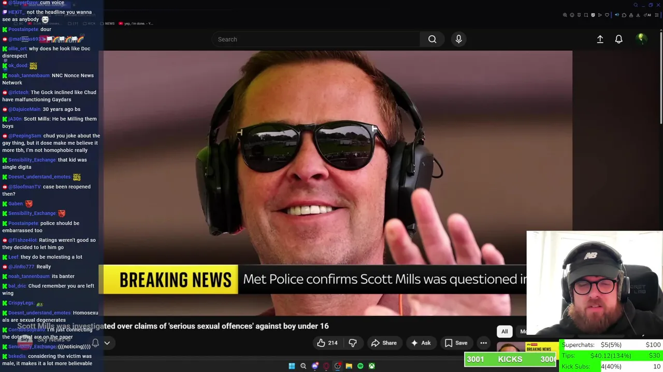This screenshot has height=372, width=663.
Task: Click the tab search icon in title bar
Action: pos(636,5)
